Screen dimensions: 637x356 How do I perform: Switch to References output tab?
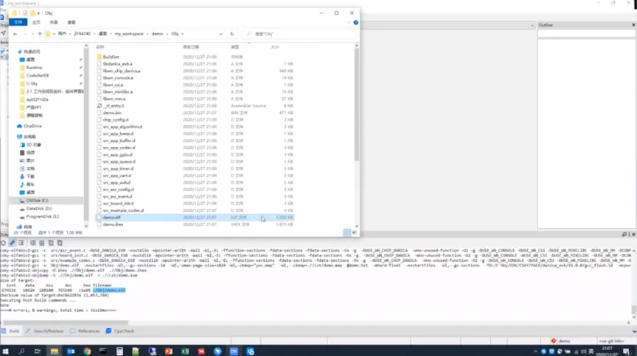click(85, 331)
